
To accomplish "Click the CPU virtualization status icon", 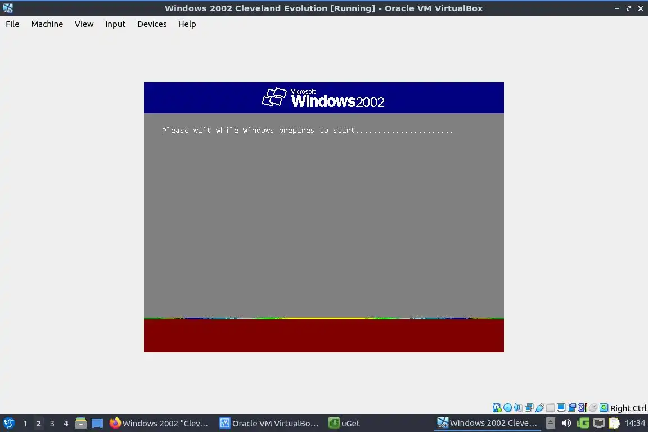I will [583, 408].
